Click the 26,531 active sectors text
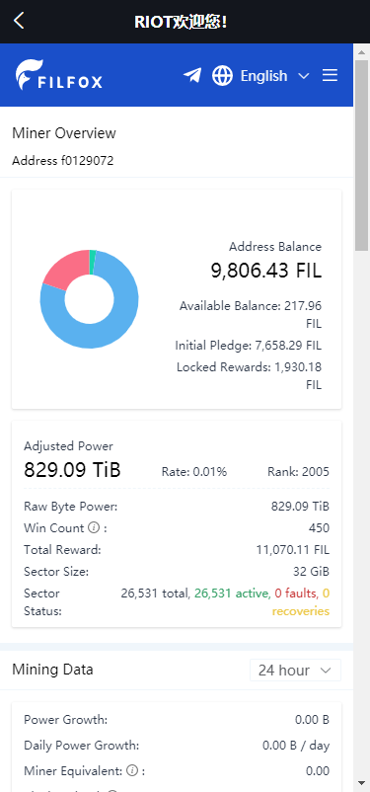 pos(232,593)
